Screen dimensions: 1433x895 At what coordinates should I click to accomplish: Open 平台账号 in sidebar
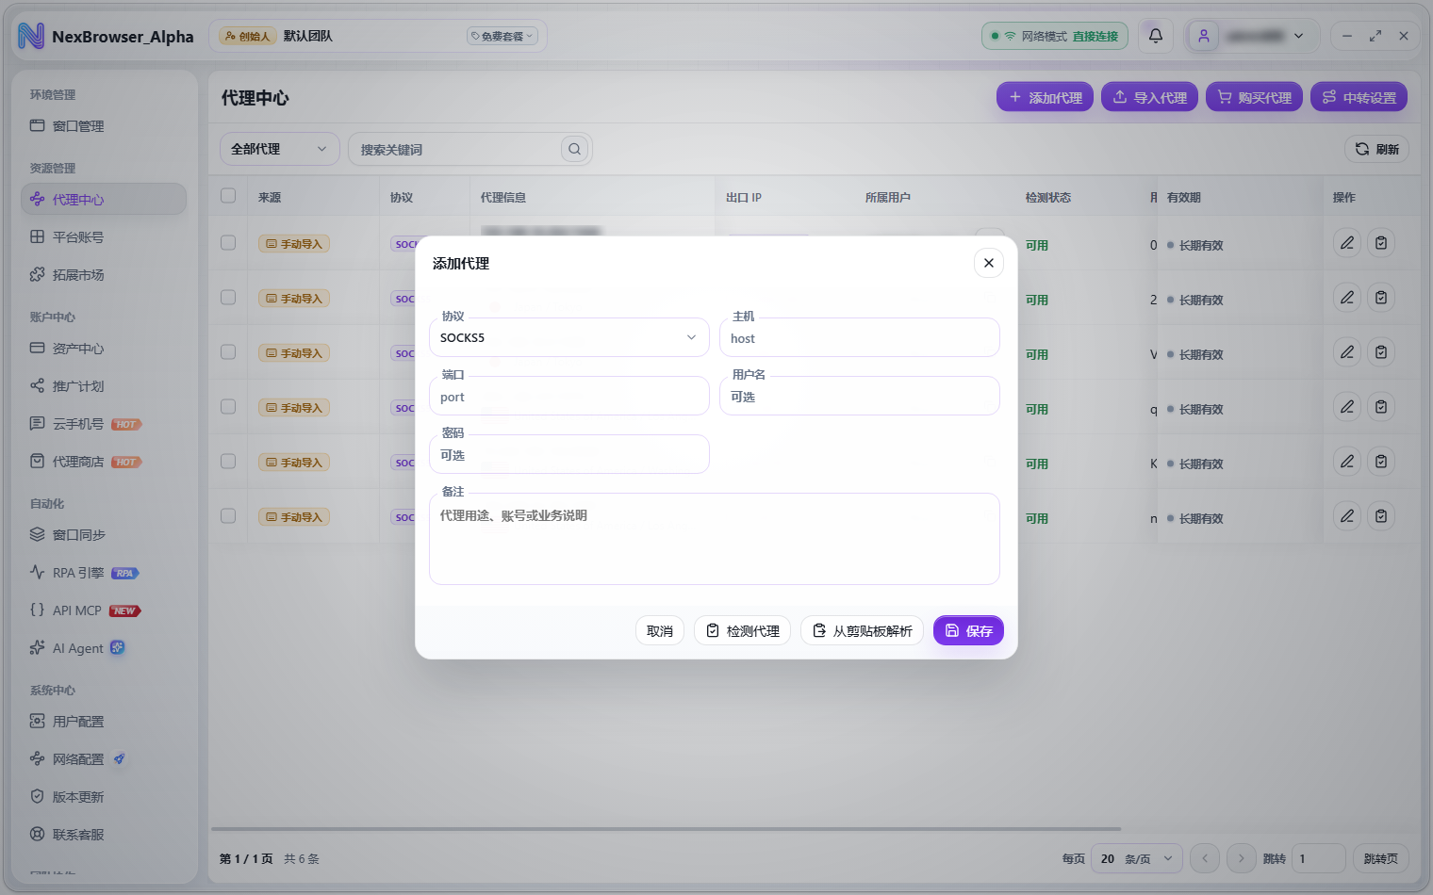[x=104, y=236]
